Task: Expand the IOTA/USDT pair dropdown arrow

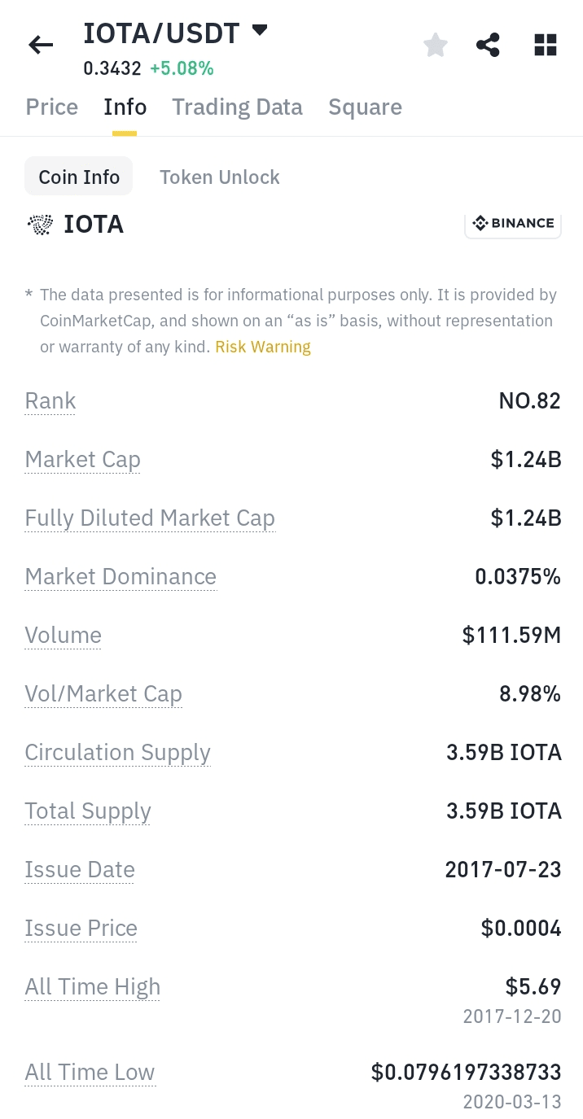Action: click(x=260, y=31)
